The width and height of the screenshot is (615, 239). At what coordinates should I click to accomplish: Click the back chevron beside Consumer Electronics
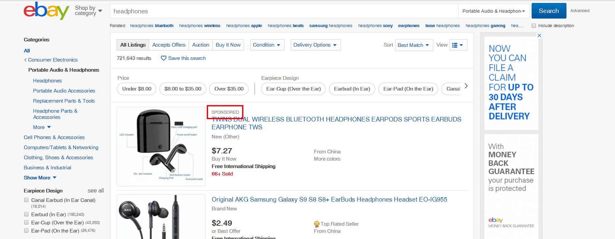pos(25,60)
